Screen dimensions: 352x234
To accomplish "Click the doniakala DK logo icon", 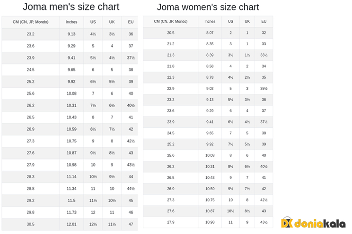I will click(287, 223).
